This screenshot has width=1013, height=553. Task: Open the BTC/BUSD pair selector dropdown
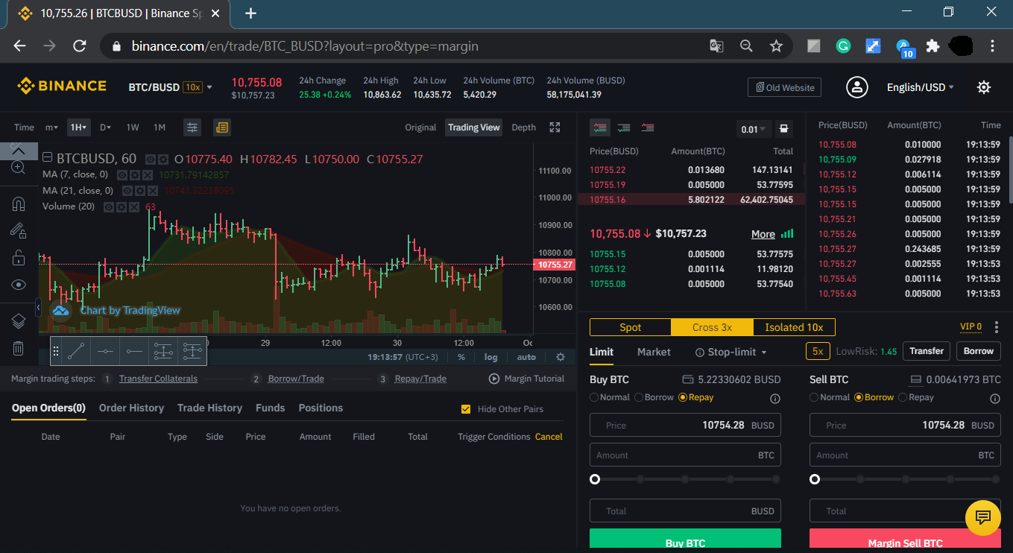point(170,87)
